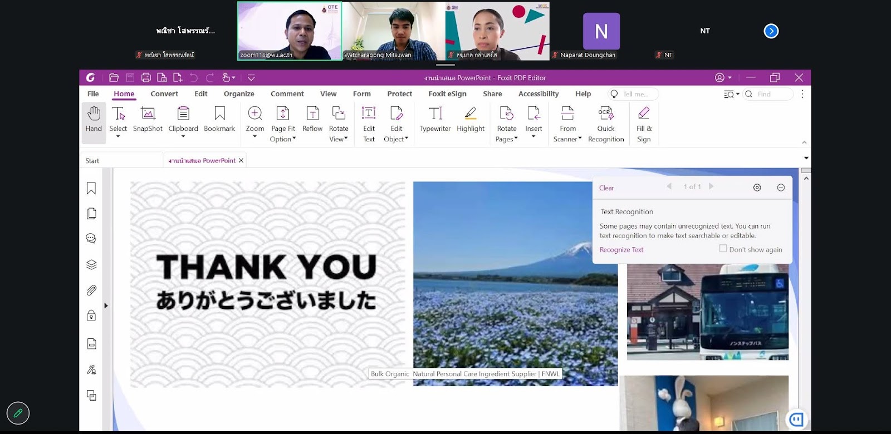Activate the SnapShot tool

(148, 120)
